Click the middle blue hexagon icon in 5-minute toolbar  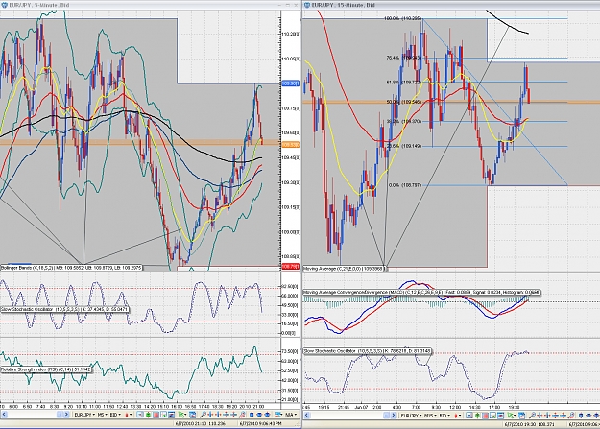259,415
